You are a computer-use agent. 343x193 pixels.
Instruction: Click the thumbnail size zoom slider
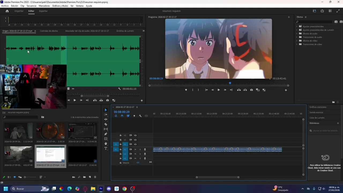[30, 177]
